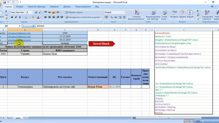This screenshot has width=219, height=123.
Task: Select the List1 sheet tab
Action: pos(18,118)
